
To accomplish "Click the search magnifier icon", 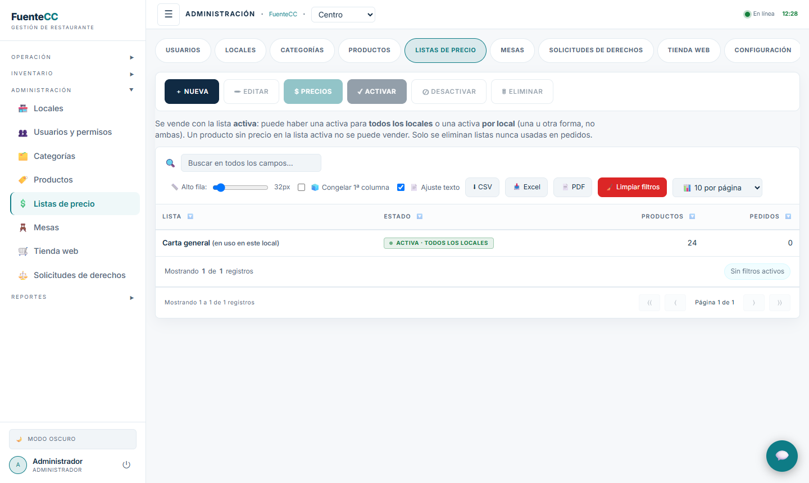I will click(x=170, y=163).
